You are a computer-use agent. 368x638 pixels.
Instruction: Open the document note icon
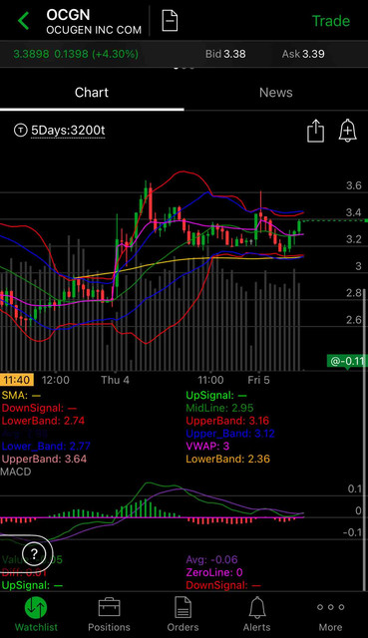pos(170,21)
